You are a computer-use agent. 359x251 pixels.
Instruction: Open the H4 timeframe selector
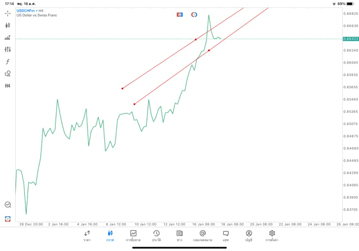pos(7,86)
